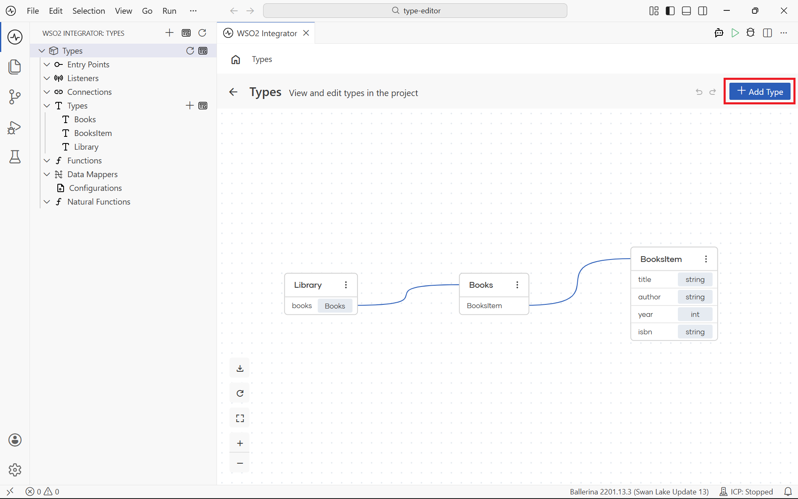Toggle primary side bar visibility
Image resolution: width=798 pixels, height=499 pixels.
(x=670, y=11)
